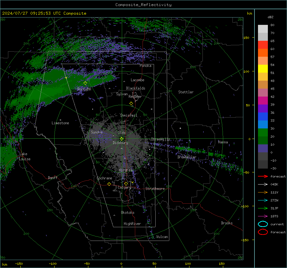Click the Okotoks label
This screenshot has width=287, height=268.
click(128, 213)
